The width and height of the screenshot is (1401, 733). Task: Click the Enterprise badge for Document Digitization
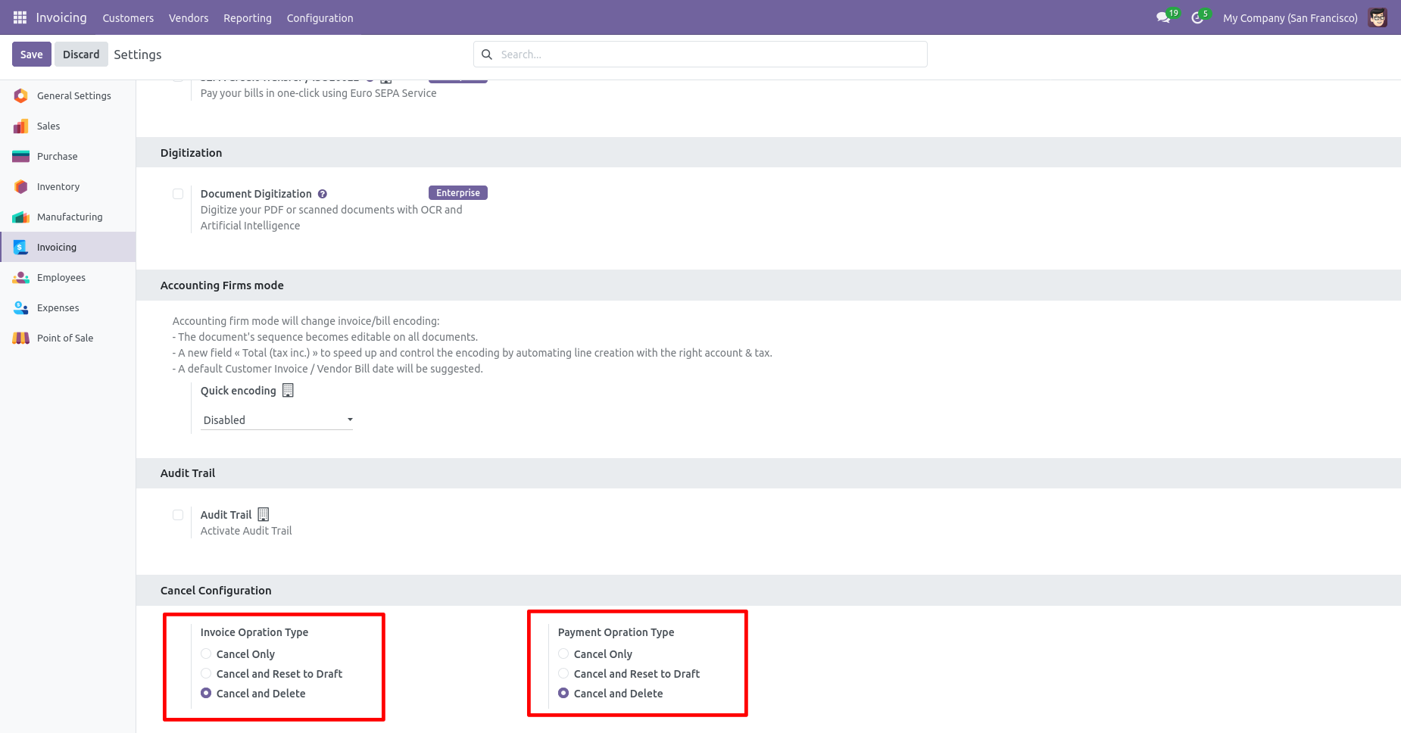pyautogui.click(x=458, y=193)
